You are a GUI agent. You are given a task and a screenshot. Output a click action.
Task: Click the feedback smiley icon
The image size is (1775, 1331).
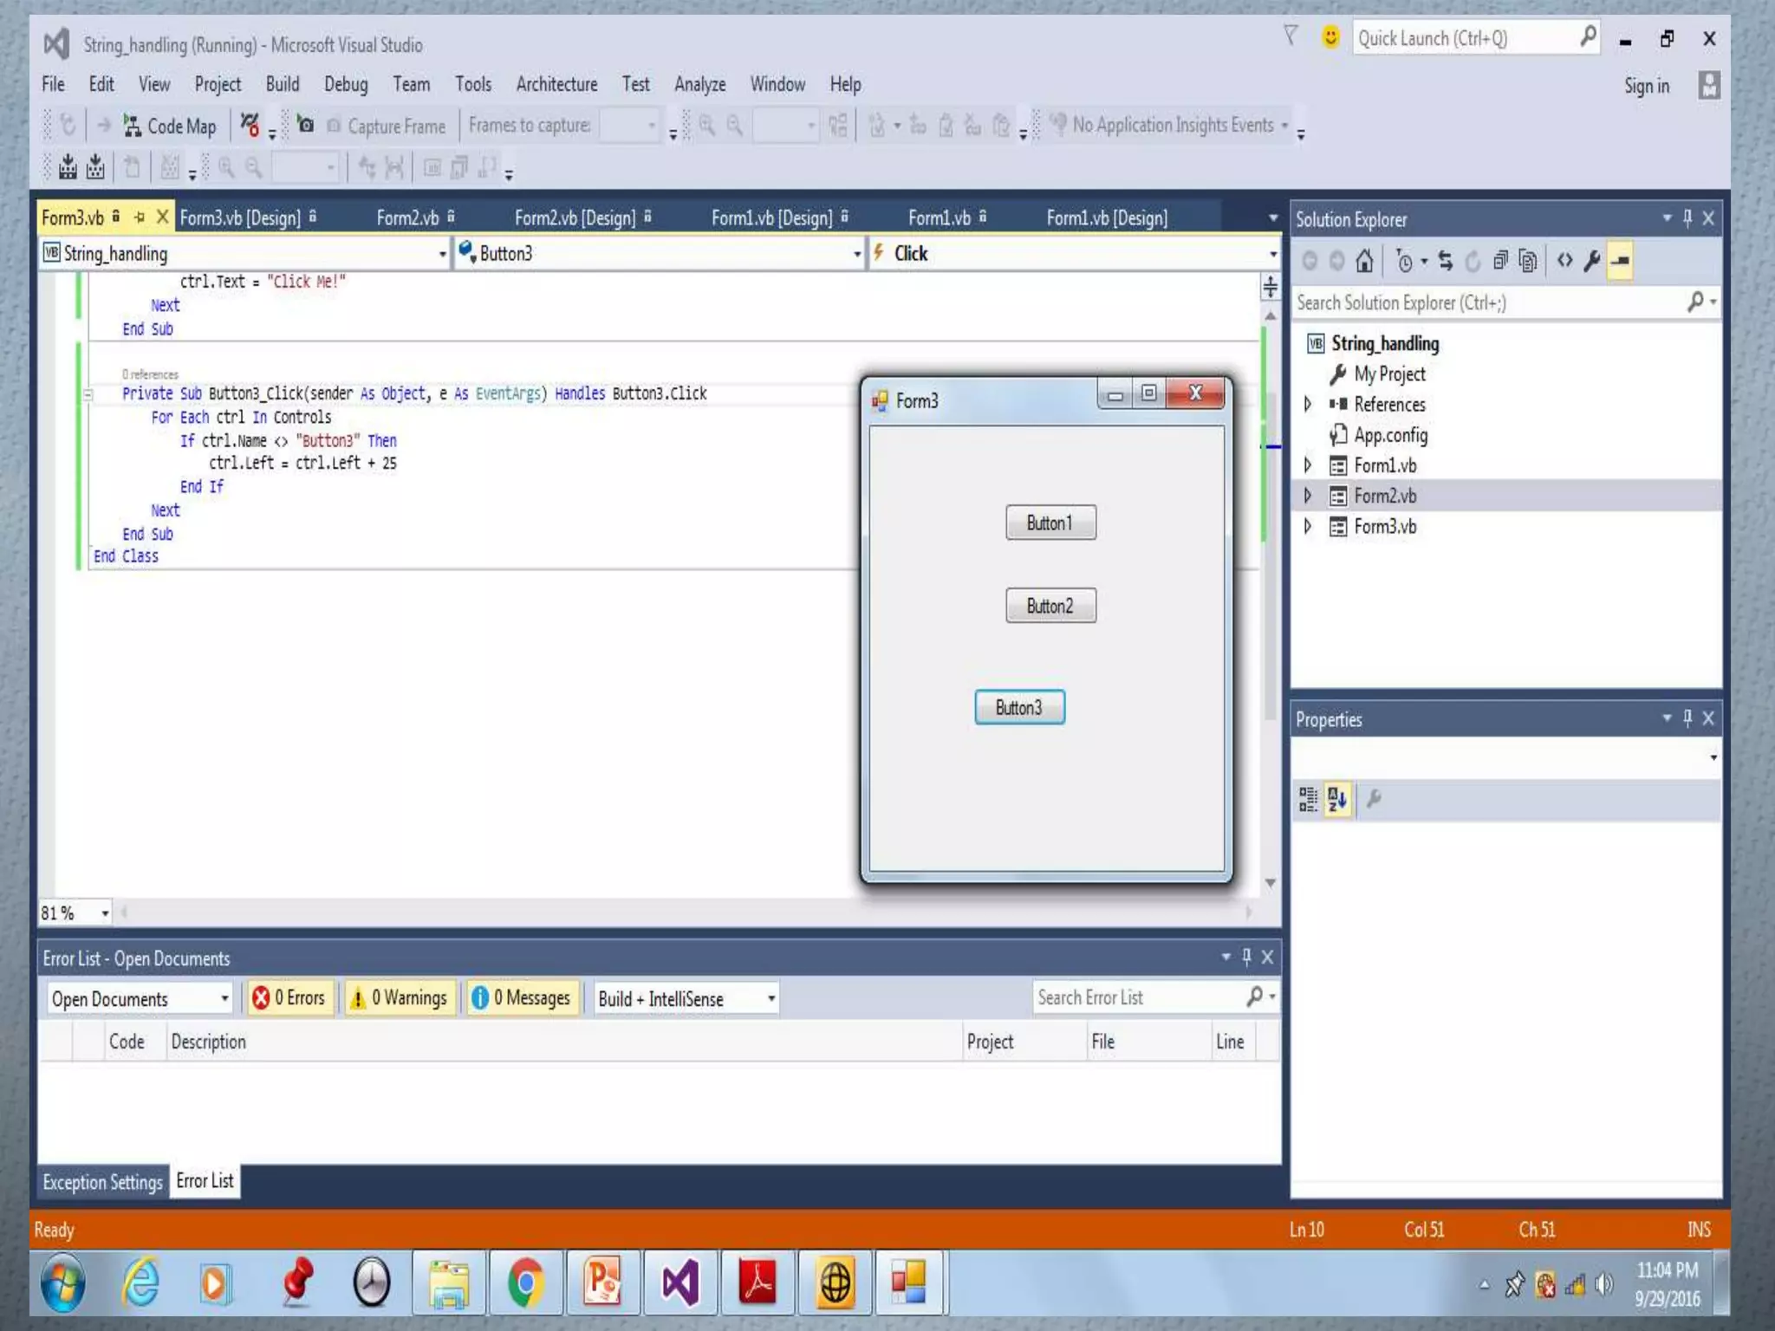click(1330, 37)
